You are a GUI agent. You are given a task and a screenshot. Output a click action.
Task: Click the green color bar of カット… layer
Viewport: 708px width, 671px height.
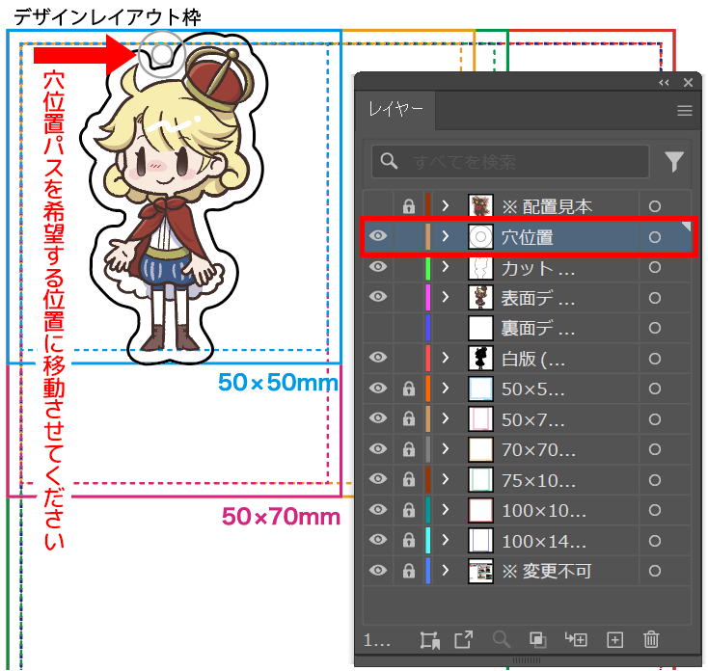pyautogui.click(x=427, y=267)
